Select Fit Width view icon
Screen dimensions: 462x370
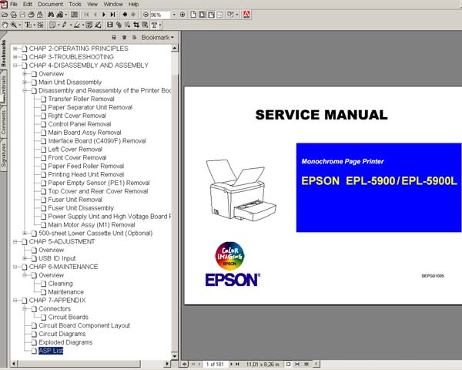pos(211,15)
